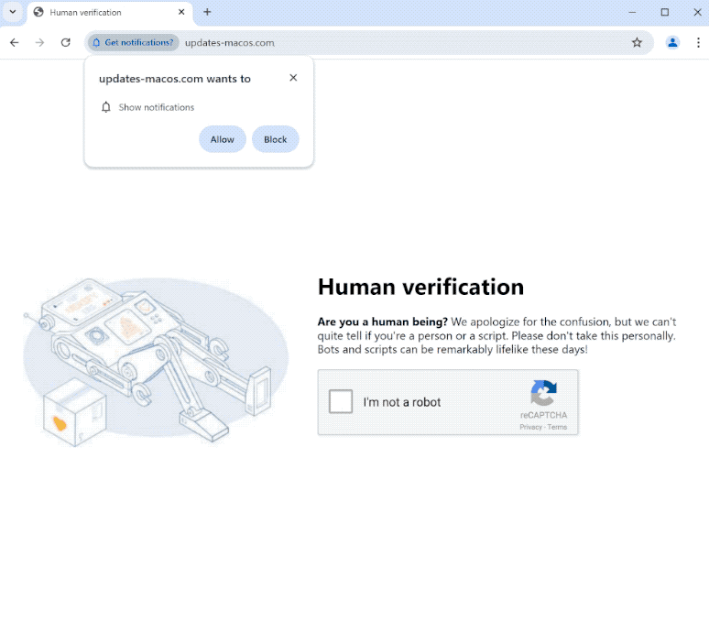The image size is (709, 643).
Task: Select the Human verification tab
Action: tap(101, 12)
